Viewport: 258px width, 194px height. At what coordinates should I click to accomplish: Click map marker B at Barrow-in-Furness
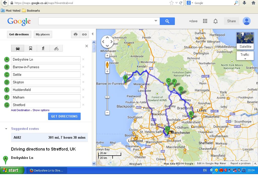point(125,79)
